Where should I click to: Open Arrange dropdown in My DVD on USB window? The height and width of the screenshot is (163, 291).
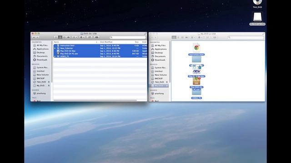coord(193,38)
